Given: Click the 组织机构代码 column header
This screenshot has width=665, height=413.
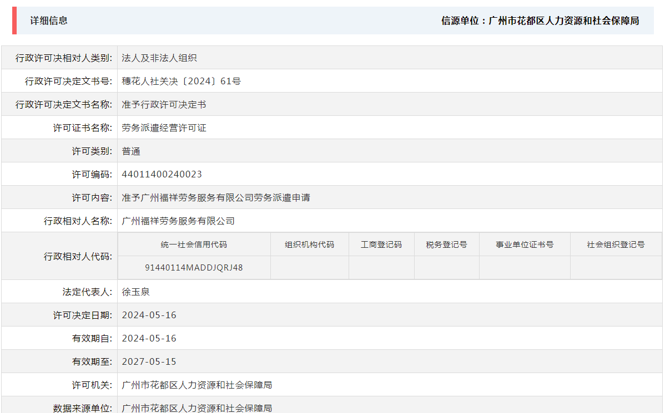Looking at the screenshot, I should 310,245.
